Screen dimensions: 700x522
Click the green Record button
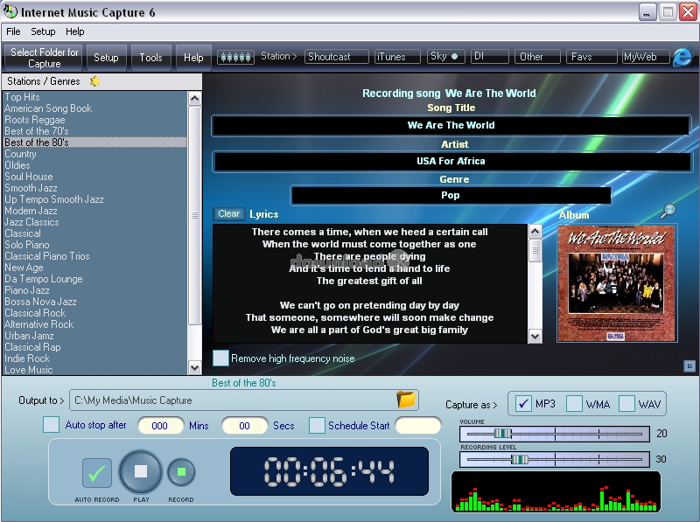tap(181, 471)
